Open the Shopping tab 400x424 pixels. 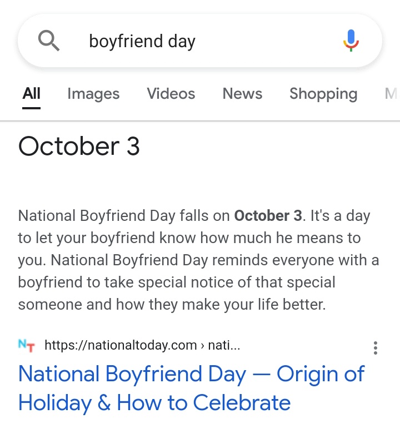(x=323, y=94)
